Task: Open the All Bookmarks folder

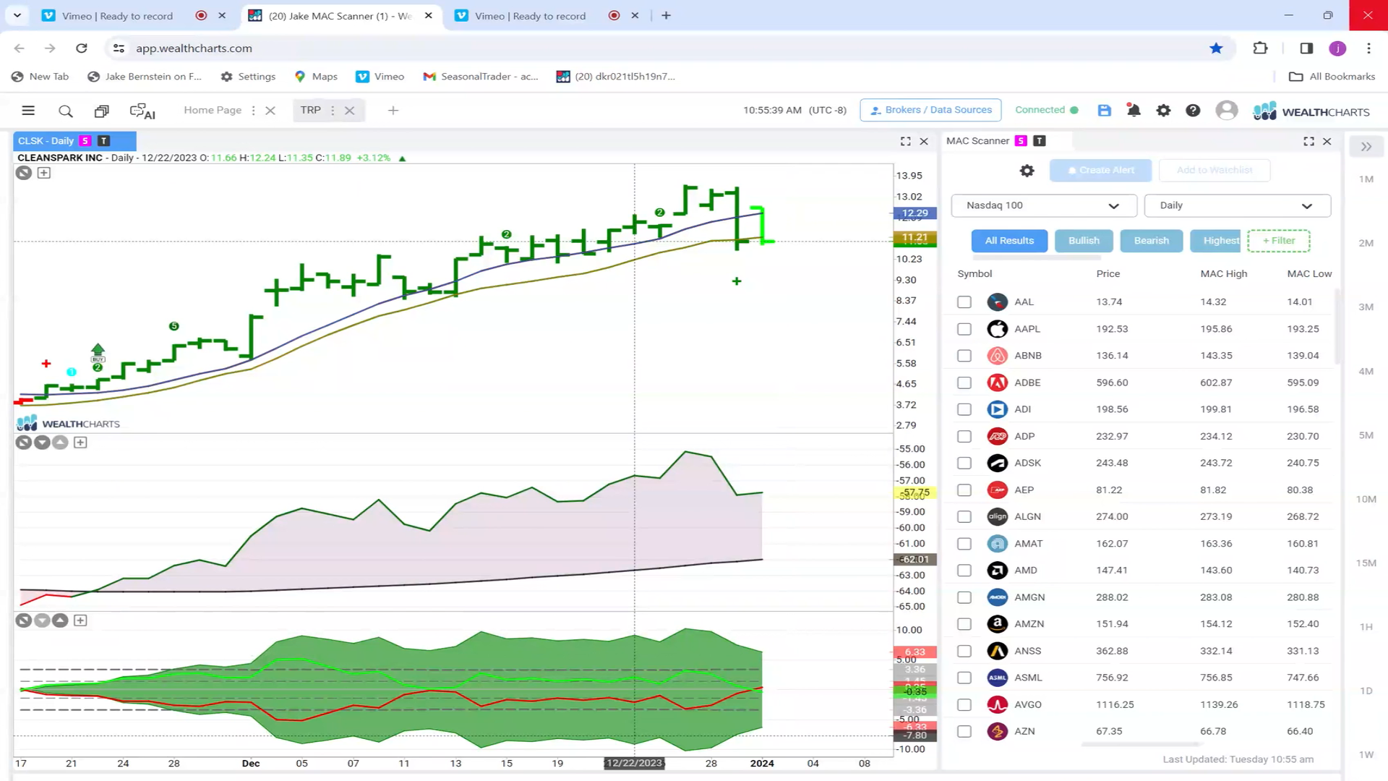Action: click(1332, 77)
